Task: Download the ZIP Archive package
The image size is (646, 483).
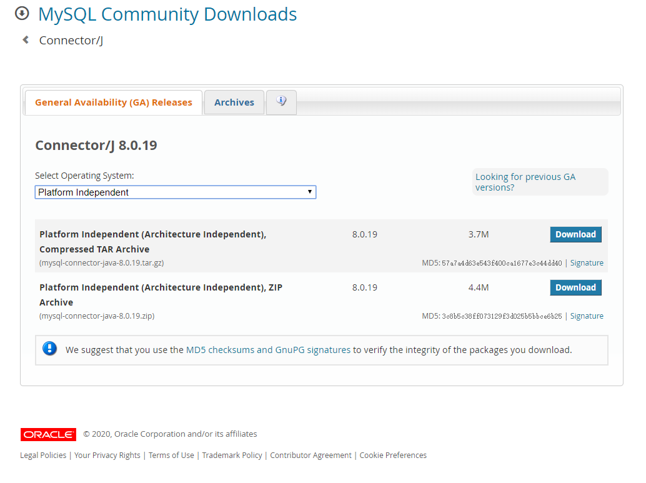Action: pyautogui.click(x=575, y=287)
